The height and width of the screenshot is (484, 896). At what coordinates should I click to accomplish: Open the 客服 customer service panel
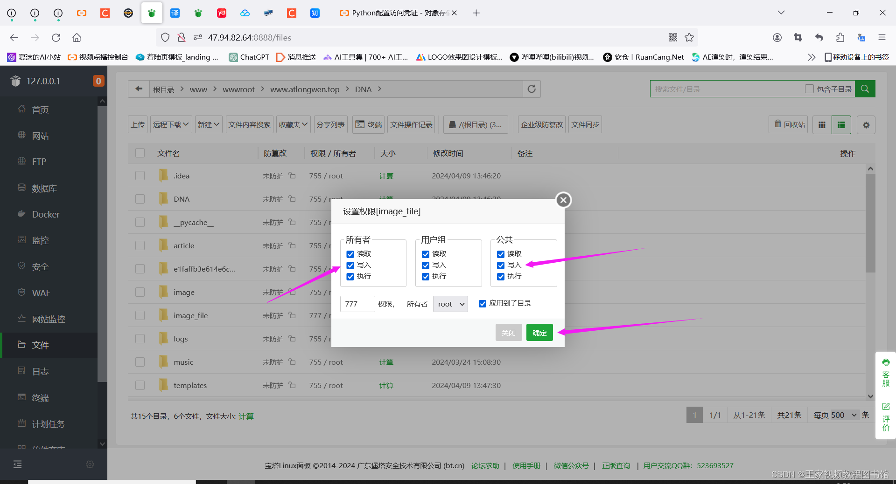click(x=886, y=373)
